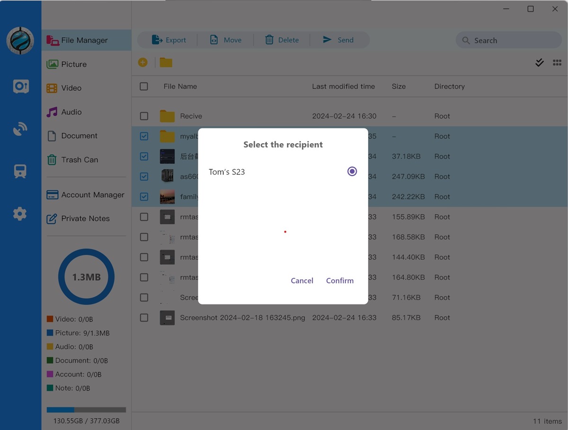The width and height of the screenshot is (568, 430).
Task: Open the backup camera icon in sidebar
Action: point(20,86)
